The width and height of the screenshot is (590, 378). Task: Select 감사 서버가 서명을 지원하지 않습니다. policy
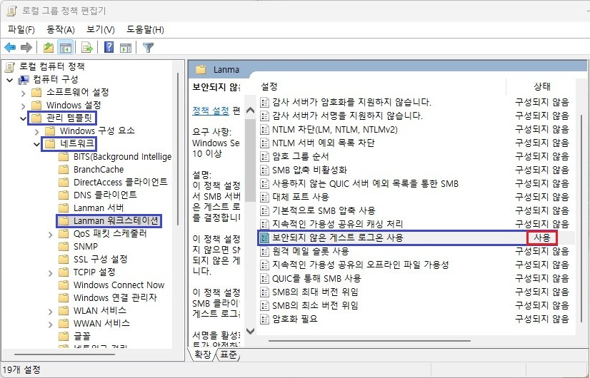tap(347, 116)
